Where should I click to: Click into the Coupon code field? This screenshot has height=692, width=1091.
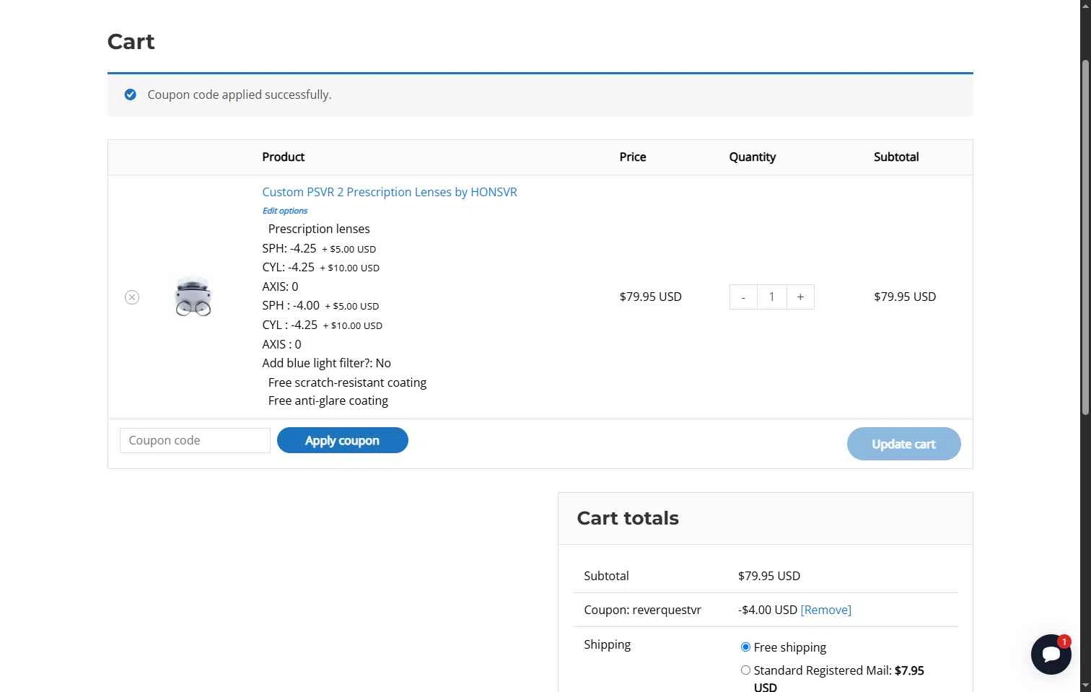(195, 440)
